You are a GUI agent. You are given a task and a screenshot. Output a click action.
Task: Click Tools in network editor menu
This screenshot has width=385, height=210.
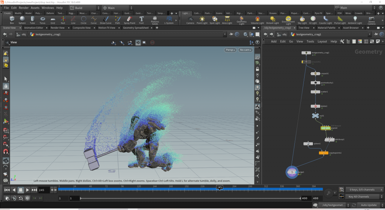tap(310, 41)
